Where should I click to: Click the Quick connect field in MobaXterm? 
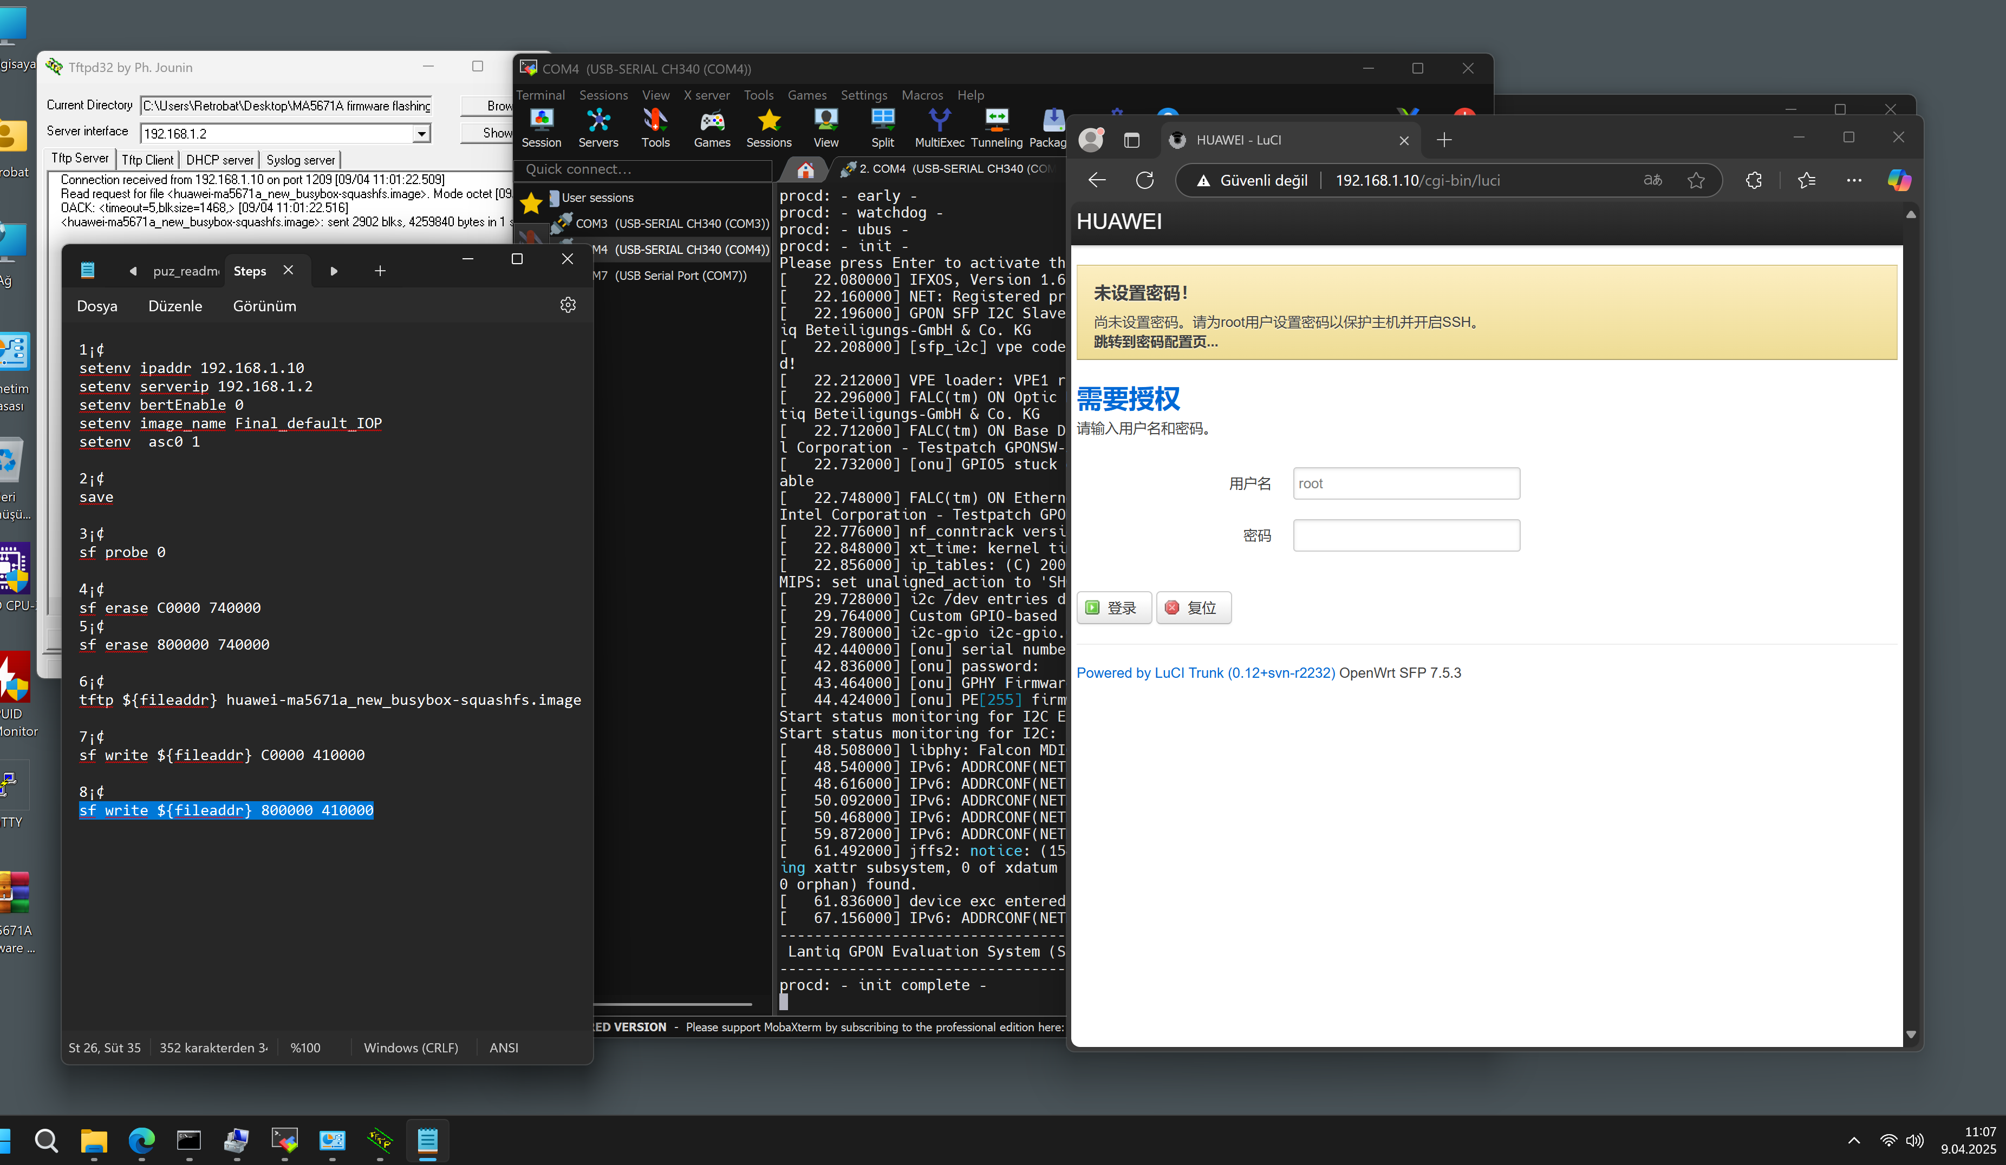643,169
